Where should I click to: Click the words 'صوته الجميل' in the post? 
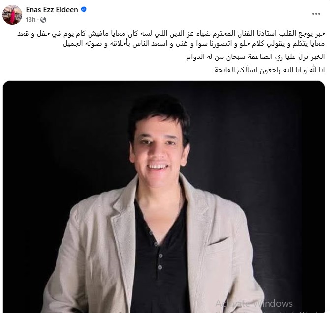coord(82,44)
